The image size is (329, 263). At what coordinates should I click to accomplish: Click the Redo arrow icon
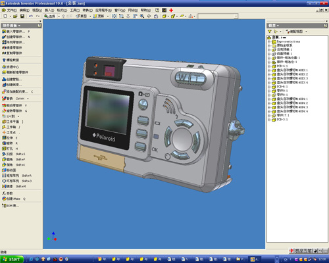pyautogui.click(x=38, y=16)
